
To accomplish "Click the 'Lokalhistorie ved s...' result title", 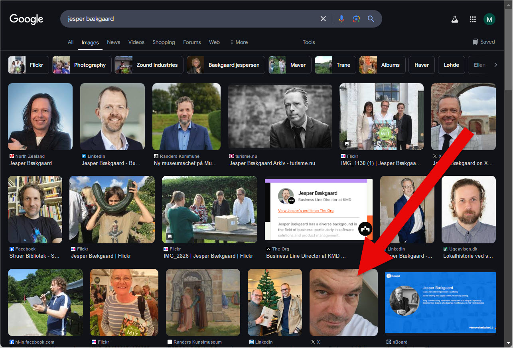I will click(468, 256).
